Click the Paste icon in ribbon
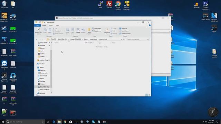This screenshot has width=221, height=124. click(50, 31)
